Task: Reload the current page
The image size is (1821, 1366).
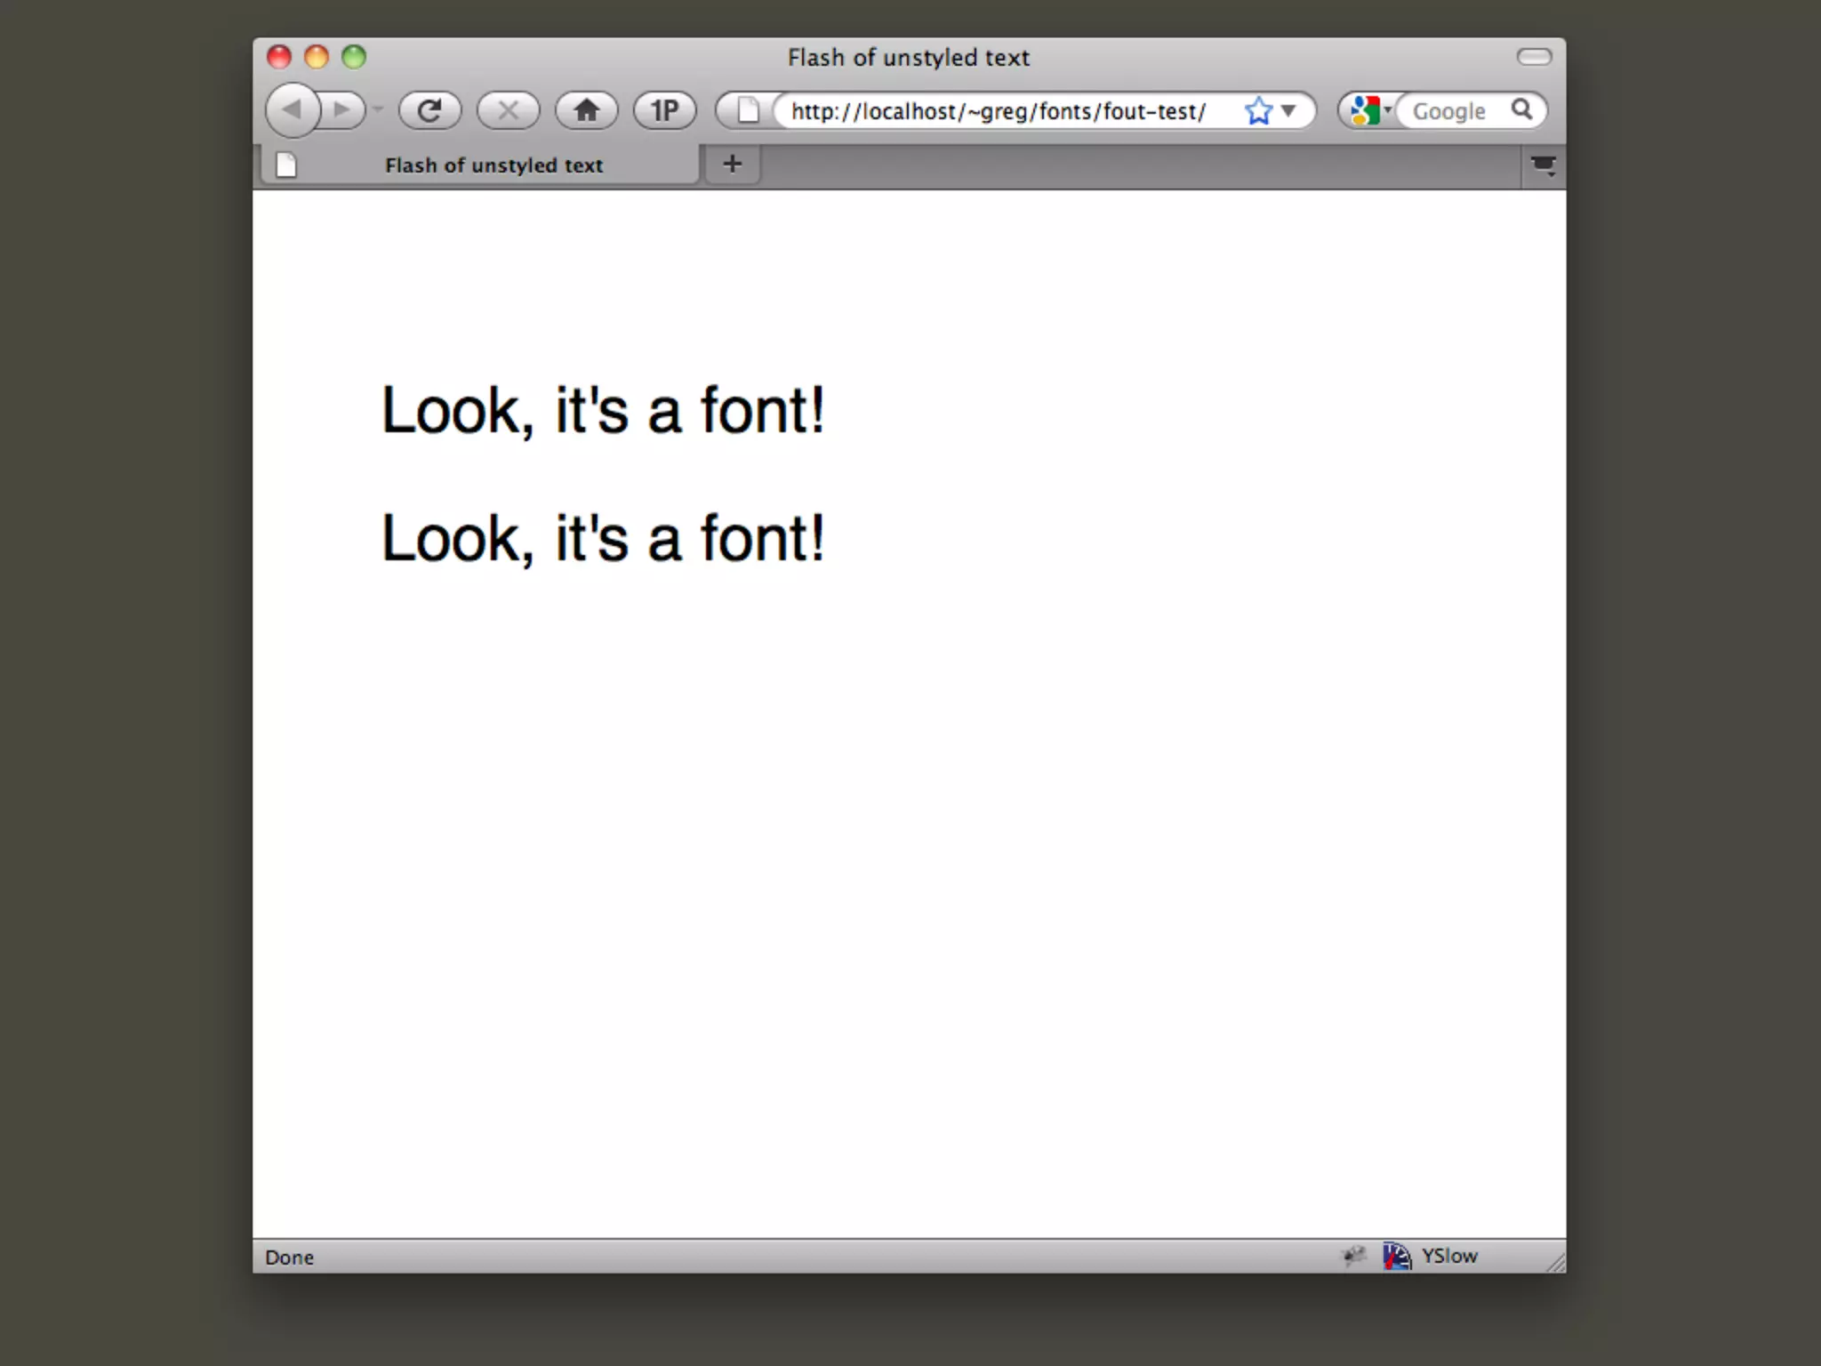Action: (x=429, y=110)
